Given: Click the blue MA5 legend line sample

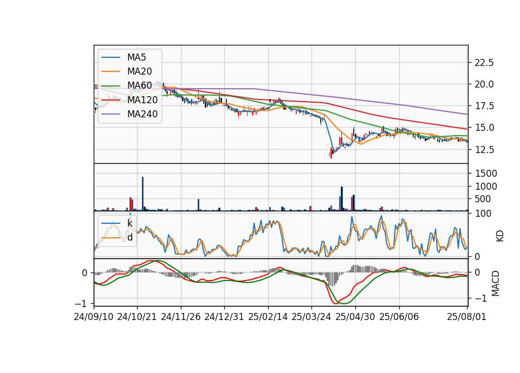Looking at the screenshot, I should click(110, 57).
